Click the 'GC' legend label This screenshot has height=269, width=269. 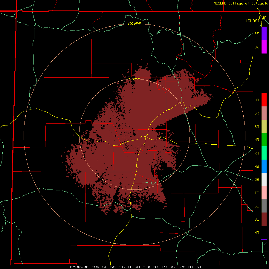(x=256, y=206)
